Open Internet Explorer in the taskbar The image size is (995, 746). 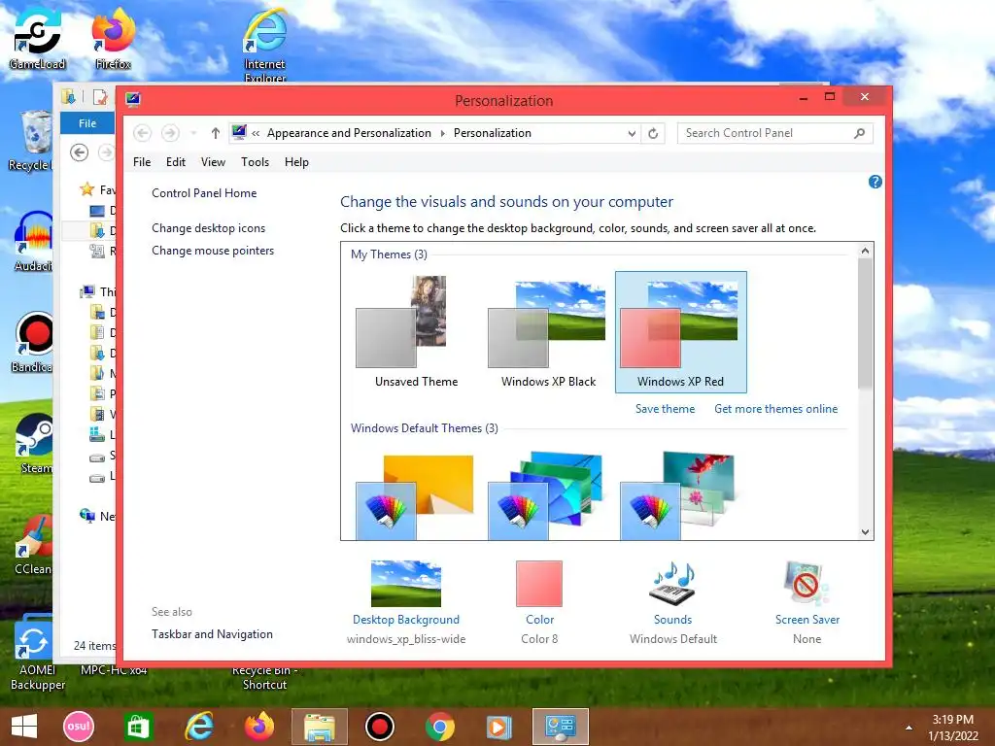pyautogui.click(x=199, y=727)
